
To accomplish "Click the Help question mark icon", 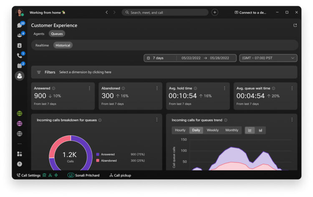I will click(19, 164).
